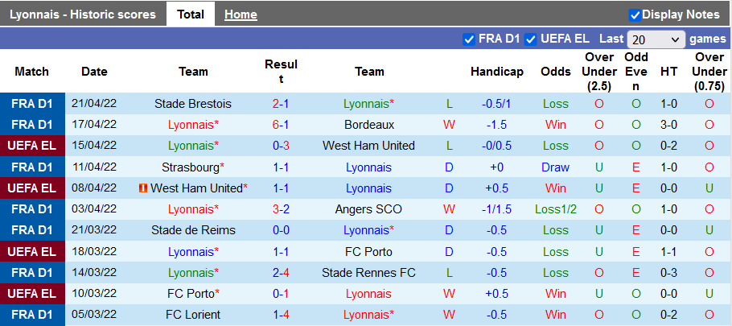
Task: Open the Angers SCO team link
Action: click(x=368, y=209)
